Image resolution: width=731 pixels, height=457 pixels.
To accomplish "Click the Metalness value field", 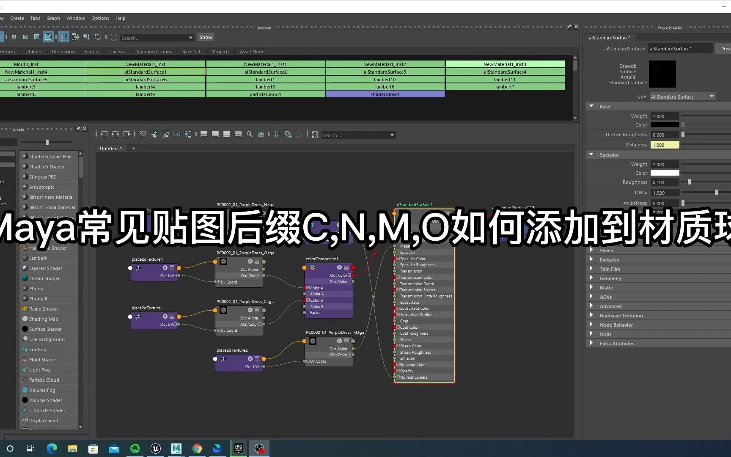I will coord(665,145).
